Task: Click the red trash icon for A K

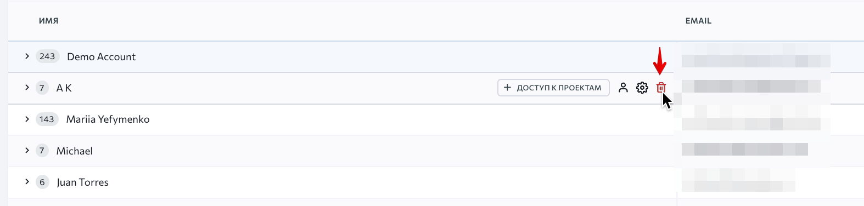Action: [x=661, y=88]
